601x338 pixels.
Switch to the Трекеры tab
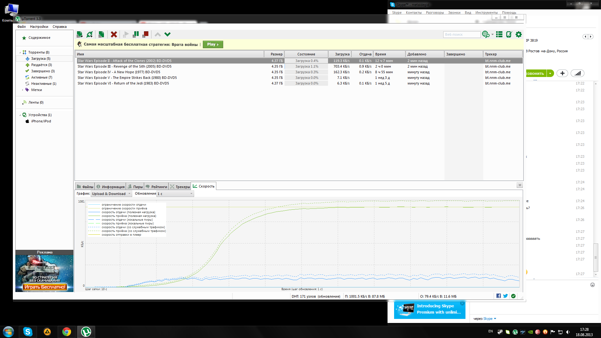(180, 187)
